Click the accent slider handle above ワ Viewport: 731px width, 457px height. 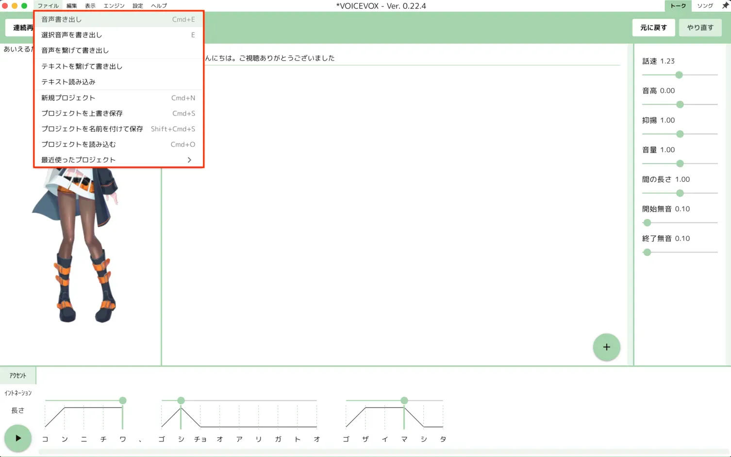123,400
